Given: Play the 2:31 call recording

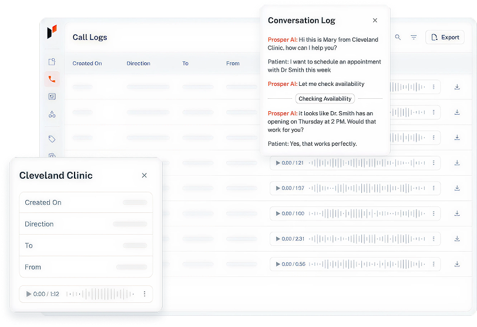Looking at the screenshot, I should click(x=278, y=239).
